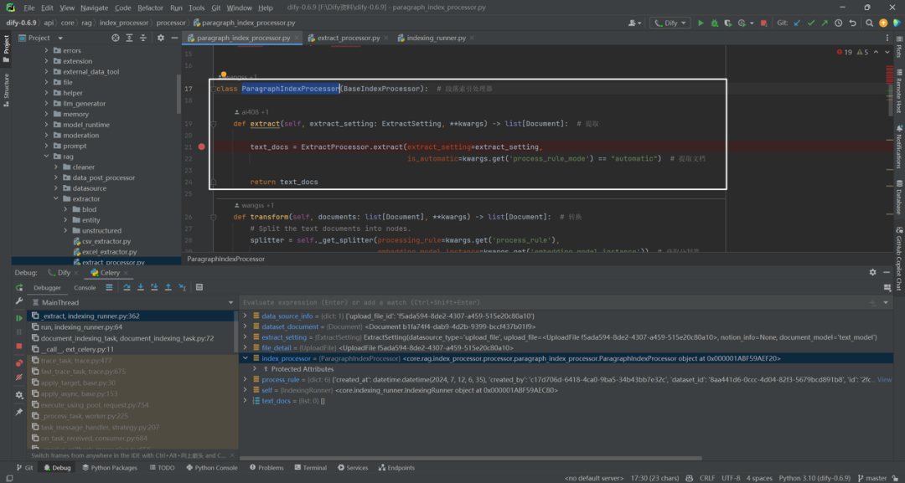Viewport: 905px width, 483px height.
Task: Open the Git menu
Action: (x=215, y=8)
